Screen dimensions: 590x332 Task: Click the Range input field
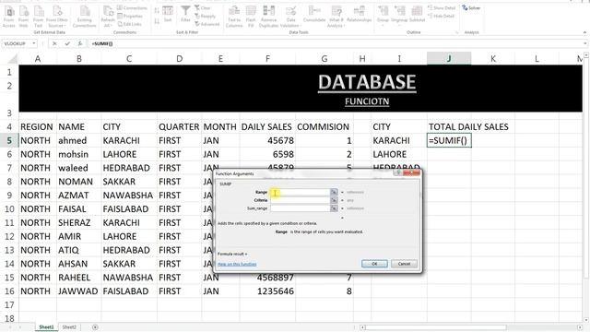coord(300,193)
